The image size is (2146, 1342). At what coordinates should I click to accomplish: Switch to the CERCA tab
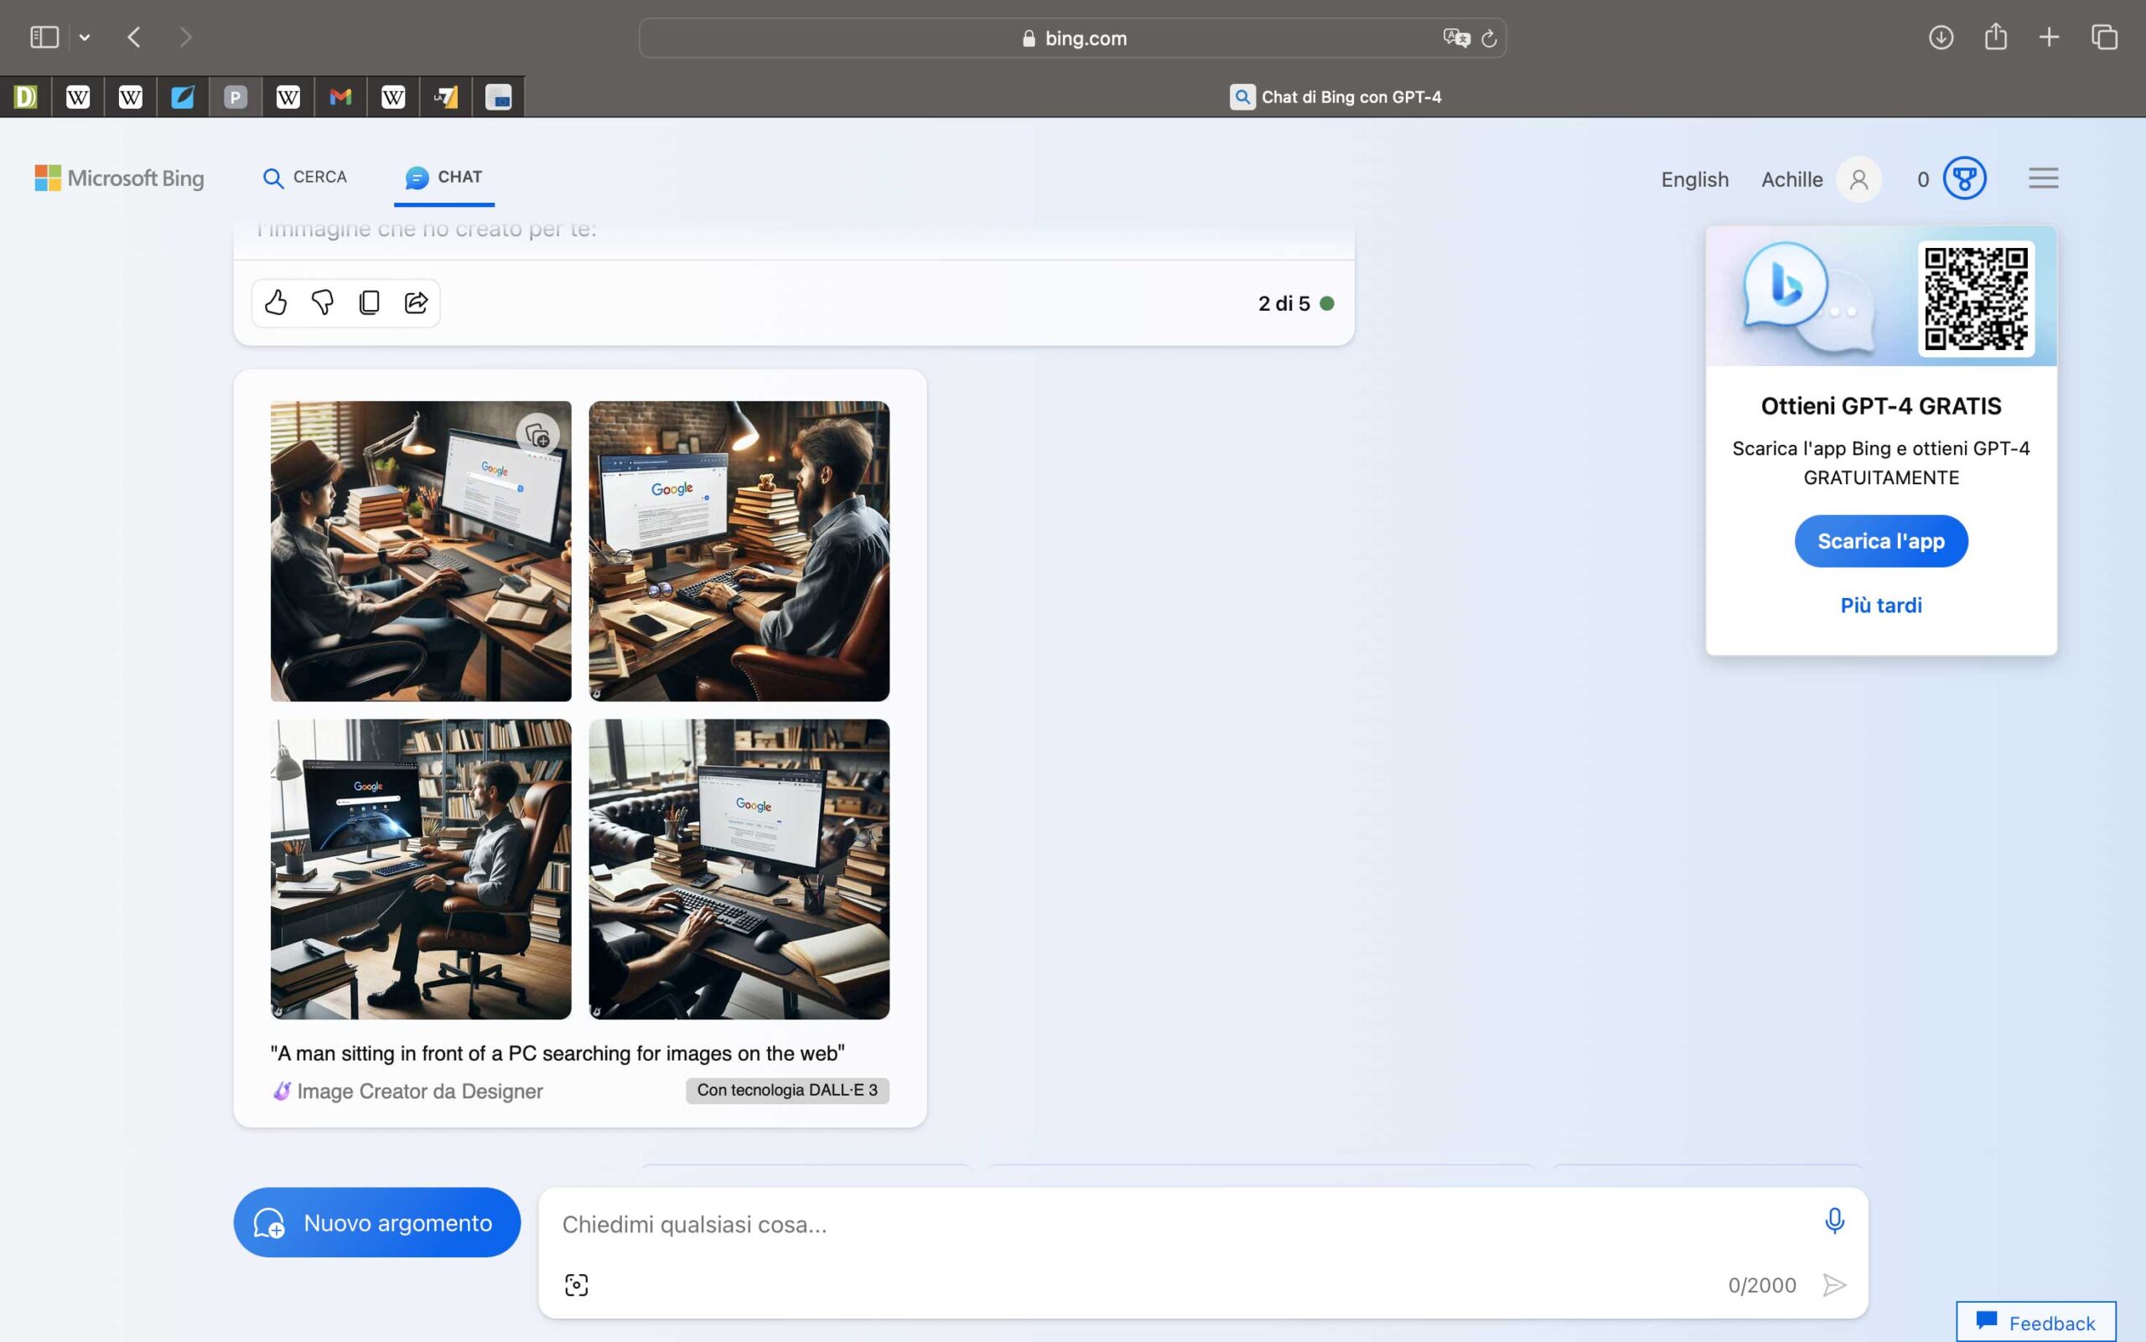point(304,178)
